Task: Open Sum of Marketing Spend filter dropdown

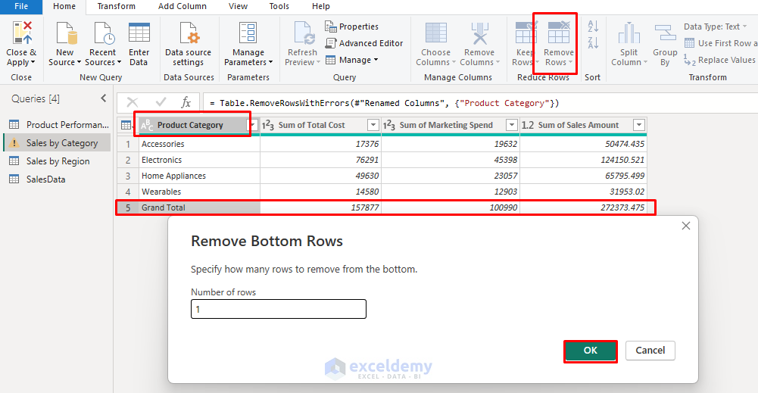Action: (x=512, y=125)
